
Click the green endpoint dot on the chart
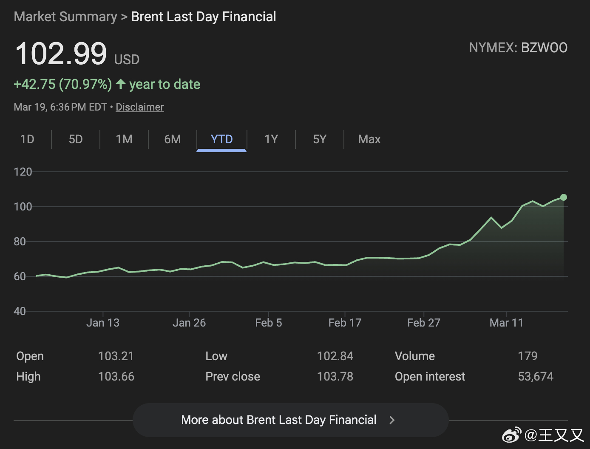coord(564,197)
